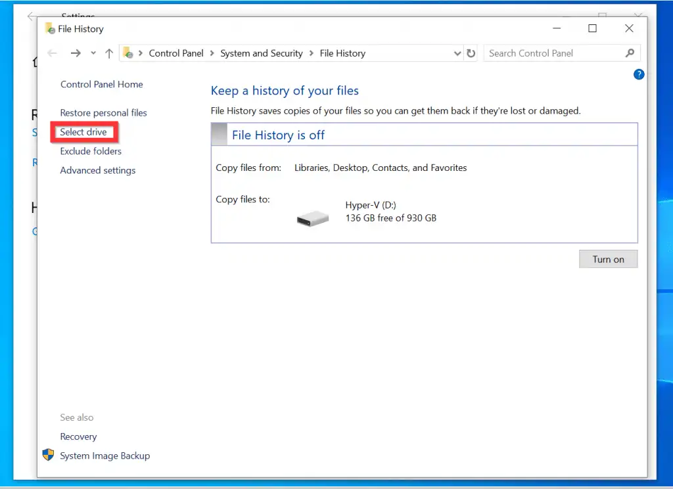Click the System Image Backup shield icon

pos(48,455)
